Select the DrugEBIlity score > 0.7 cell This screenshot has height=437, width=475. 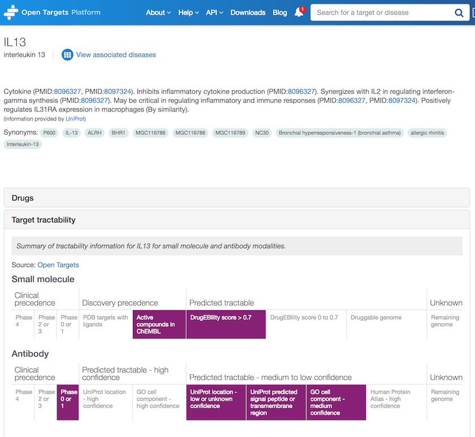tap(226, 324)
